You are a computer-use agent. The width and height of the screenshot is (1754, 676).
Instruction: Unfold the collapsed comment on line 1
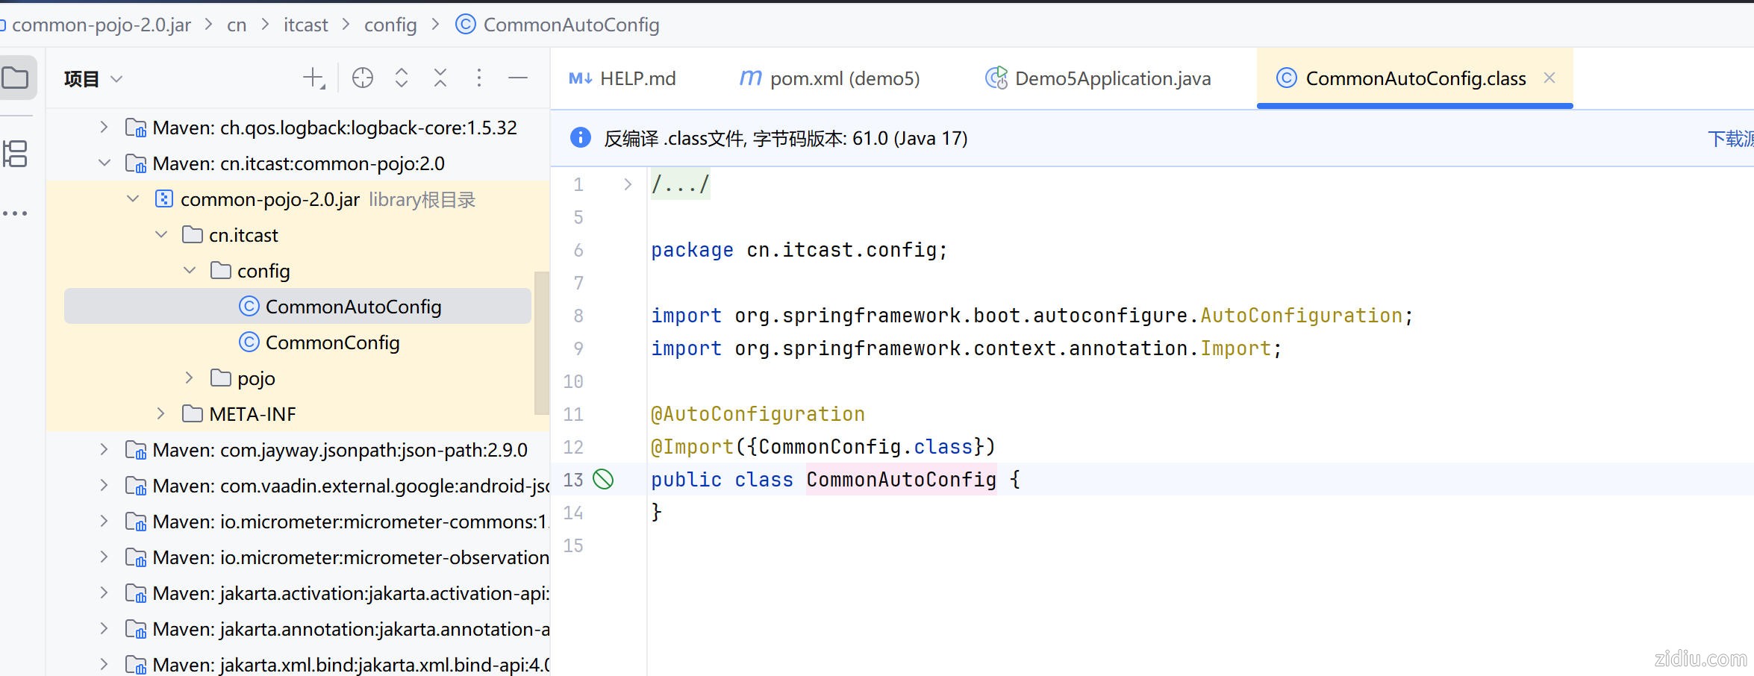[x=628, y=184]
